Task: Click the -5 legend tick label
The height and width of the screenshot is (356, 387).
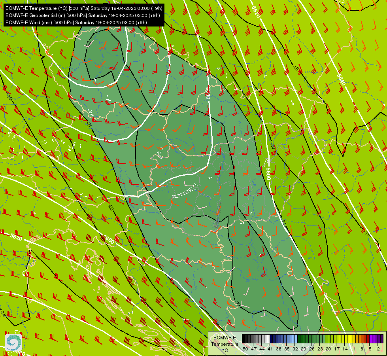Action: click(369, 349)
